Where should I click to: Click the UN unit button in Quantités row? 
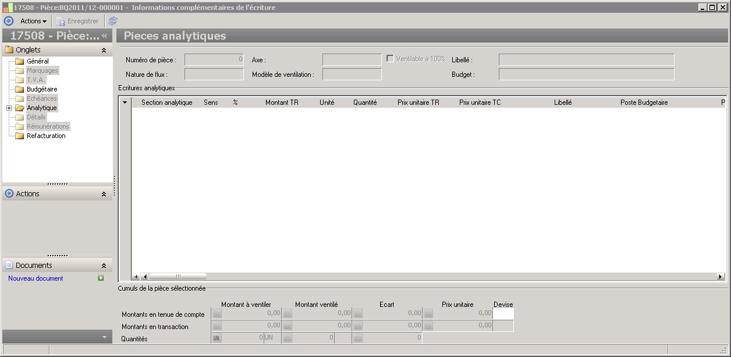(x=217, y=338)
